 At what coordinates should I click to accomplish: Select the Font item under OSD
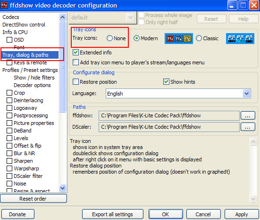click(x=19, y=47)
